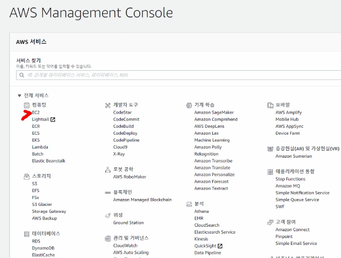The width and height of the screenshot is (341, 258).
Task: Click the 모바일 mobile category icon
Action: tap(270, 105)
